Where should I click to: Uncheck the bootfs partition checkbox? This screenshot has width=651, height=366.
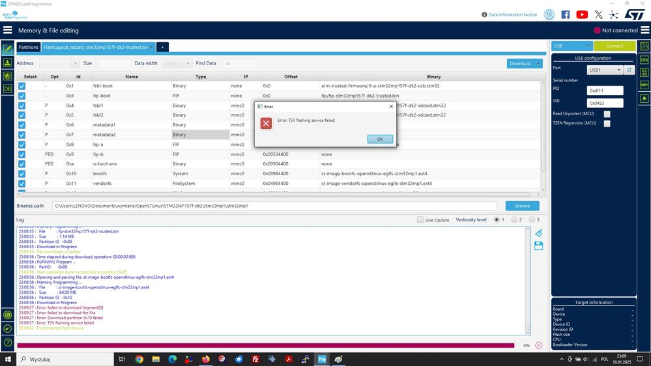[22, 174]
